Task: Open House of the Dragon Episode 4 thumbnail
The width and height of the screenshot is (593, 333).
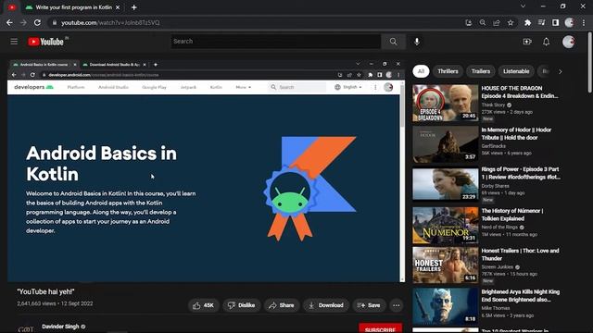Action: click(x=446, y=103)
